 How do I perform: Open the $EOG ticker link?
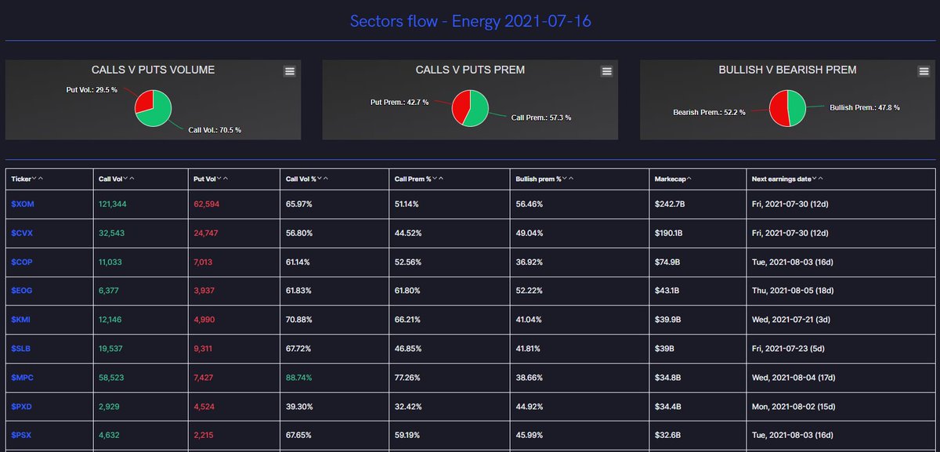[x=22, y=291]
